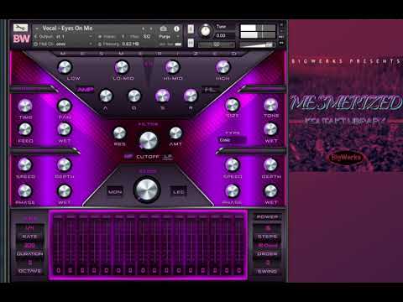Open the Purge menu
Image resolution: width=403 pixels, height=302 pixels.
pos(169,37)
